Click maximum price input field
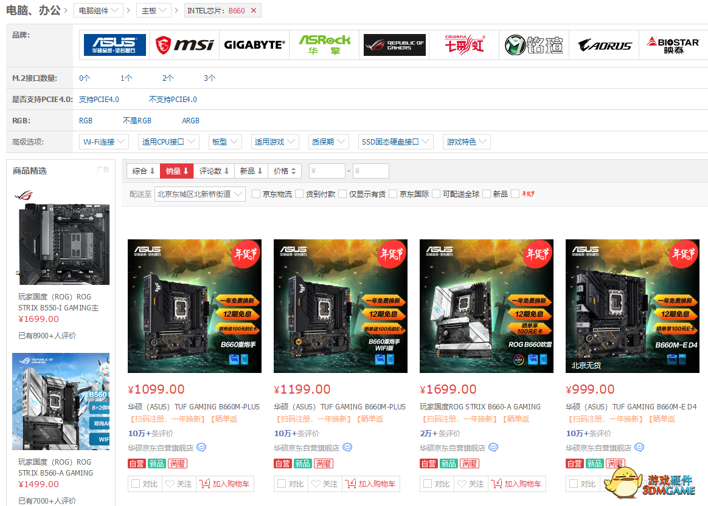The height and width of the screenshot is (506, 708). pyautogui.click(x=370, y=171)
